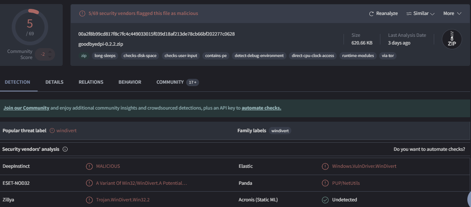Click the alert icon beside popular threat label windivert
Viewport: 471px width, 207px height.
tap(52, 131)
